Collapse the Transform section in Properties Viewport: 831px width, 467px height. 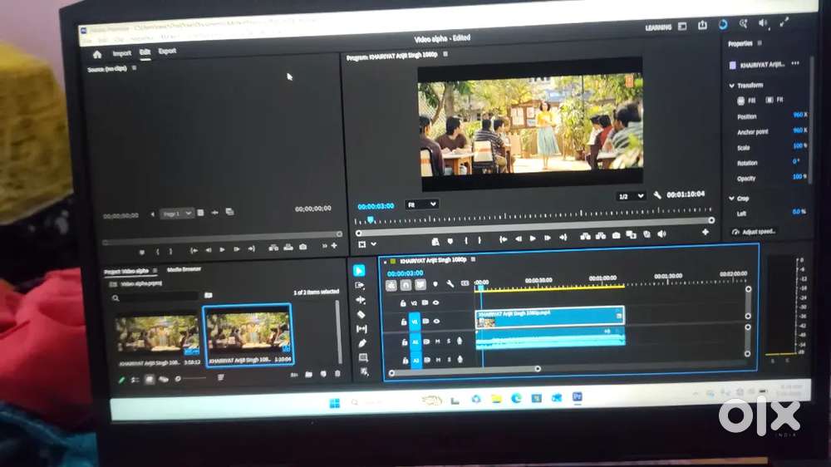click(732, 86)
